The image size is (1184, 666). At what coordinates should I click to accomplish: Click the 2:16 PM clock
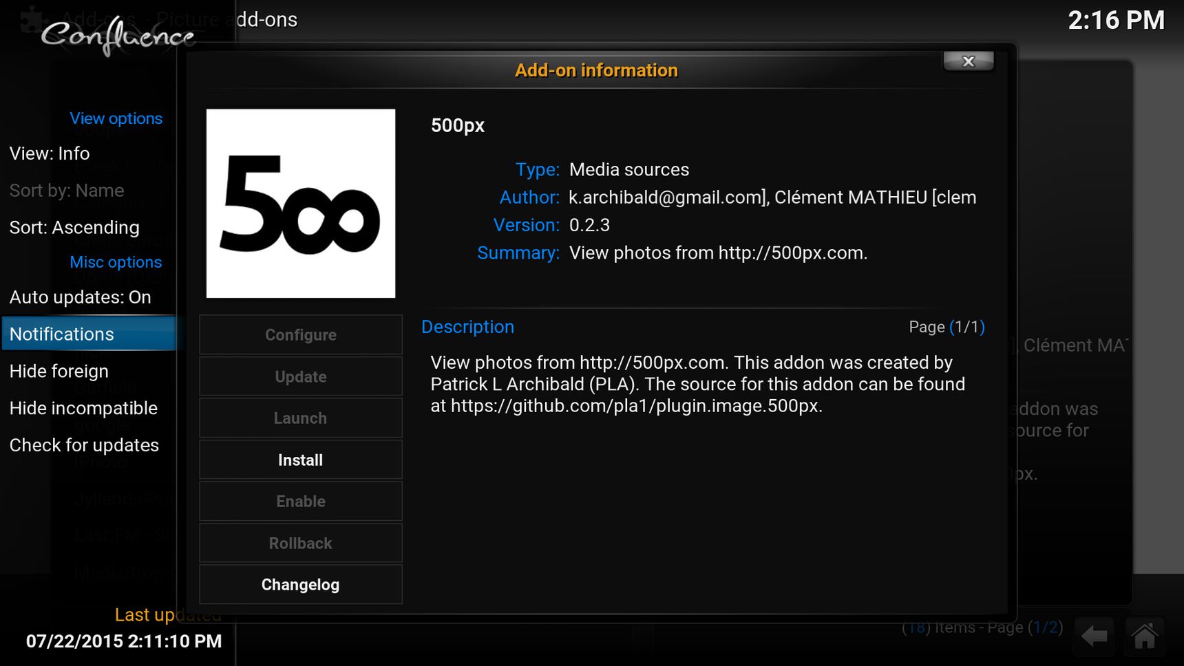(x=1116, y=21)
